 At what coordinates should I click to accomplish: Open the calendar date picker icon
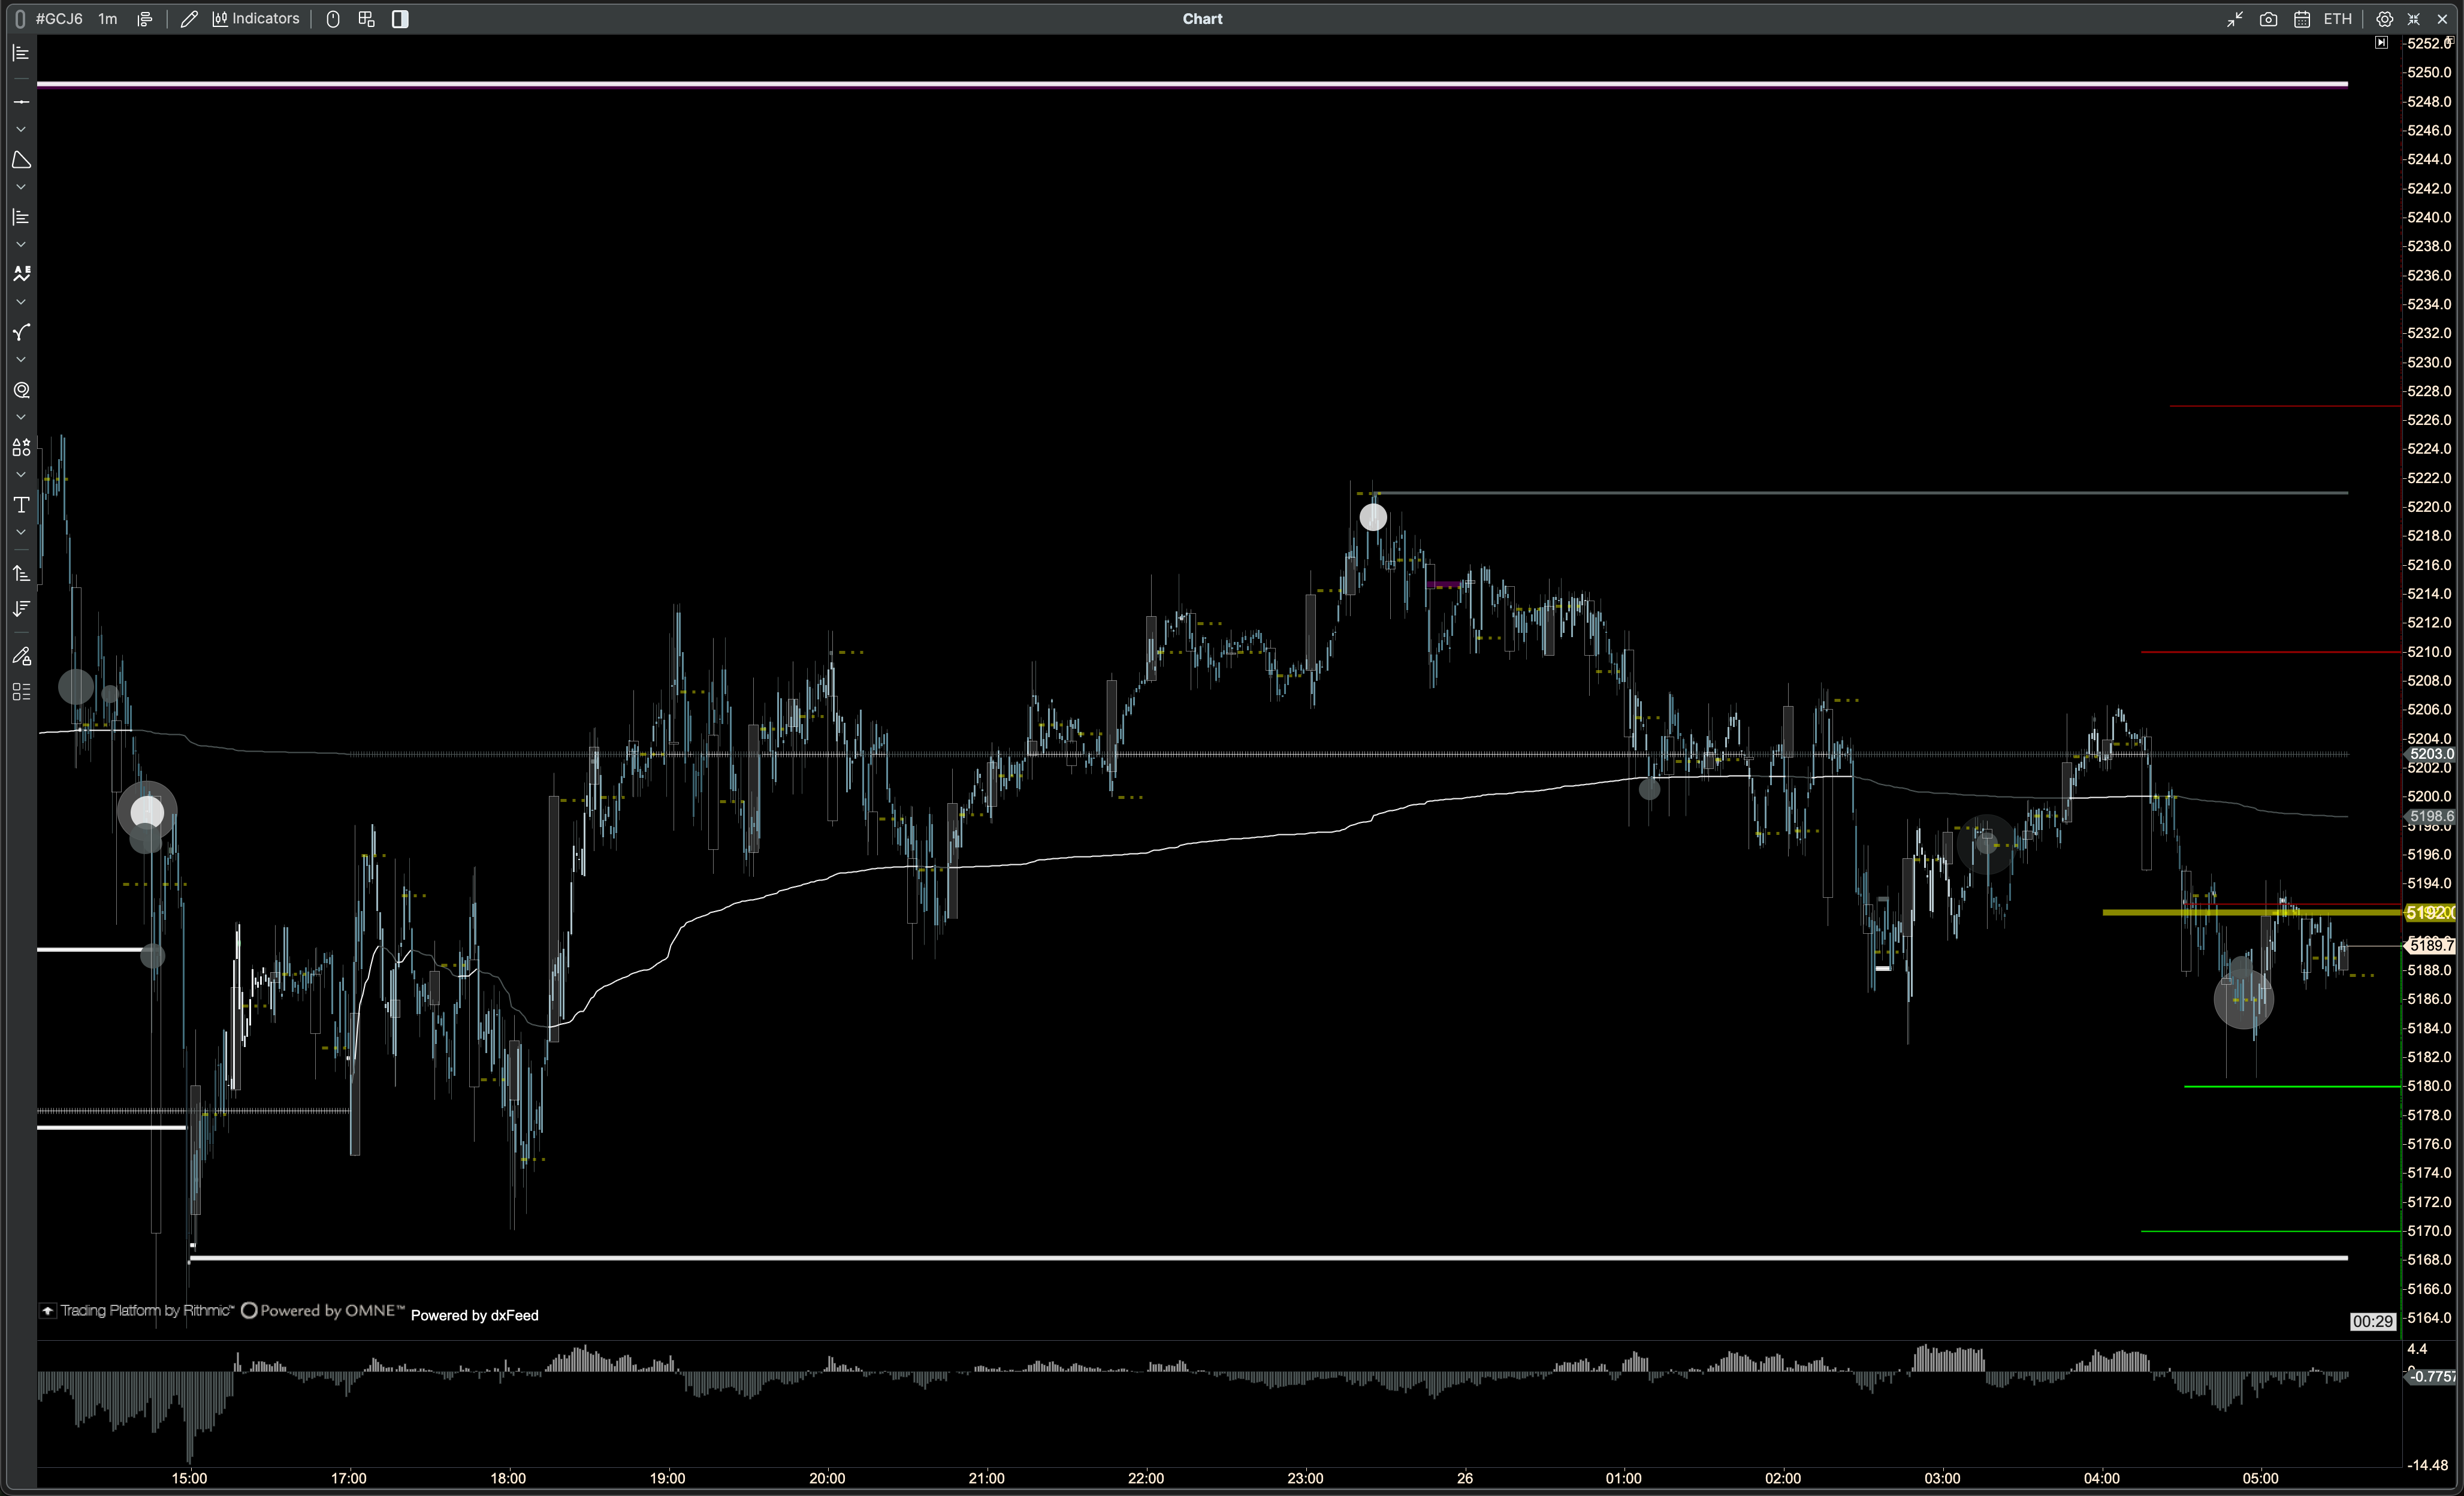click(x=2301, y=19)
